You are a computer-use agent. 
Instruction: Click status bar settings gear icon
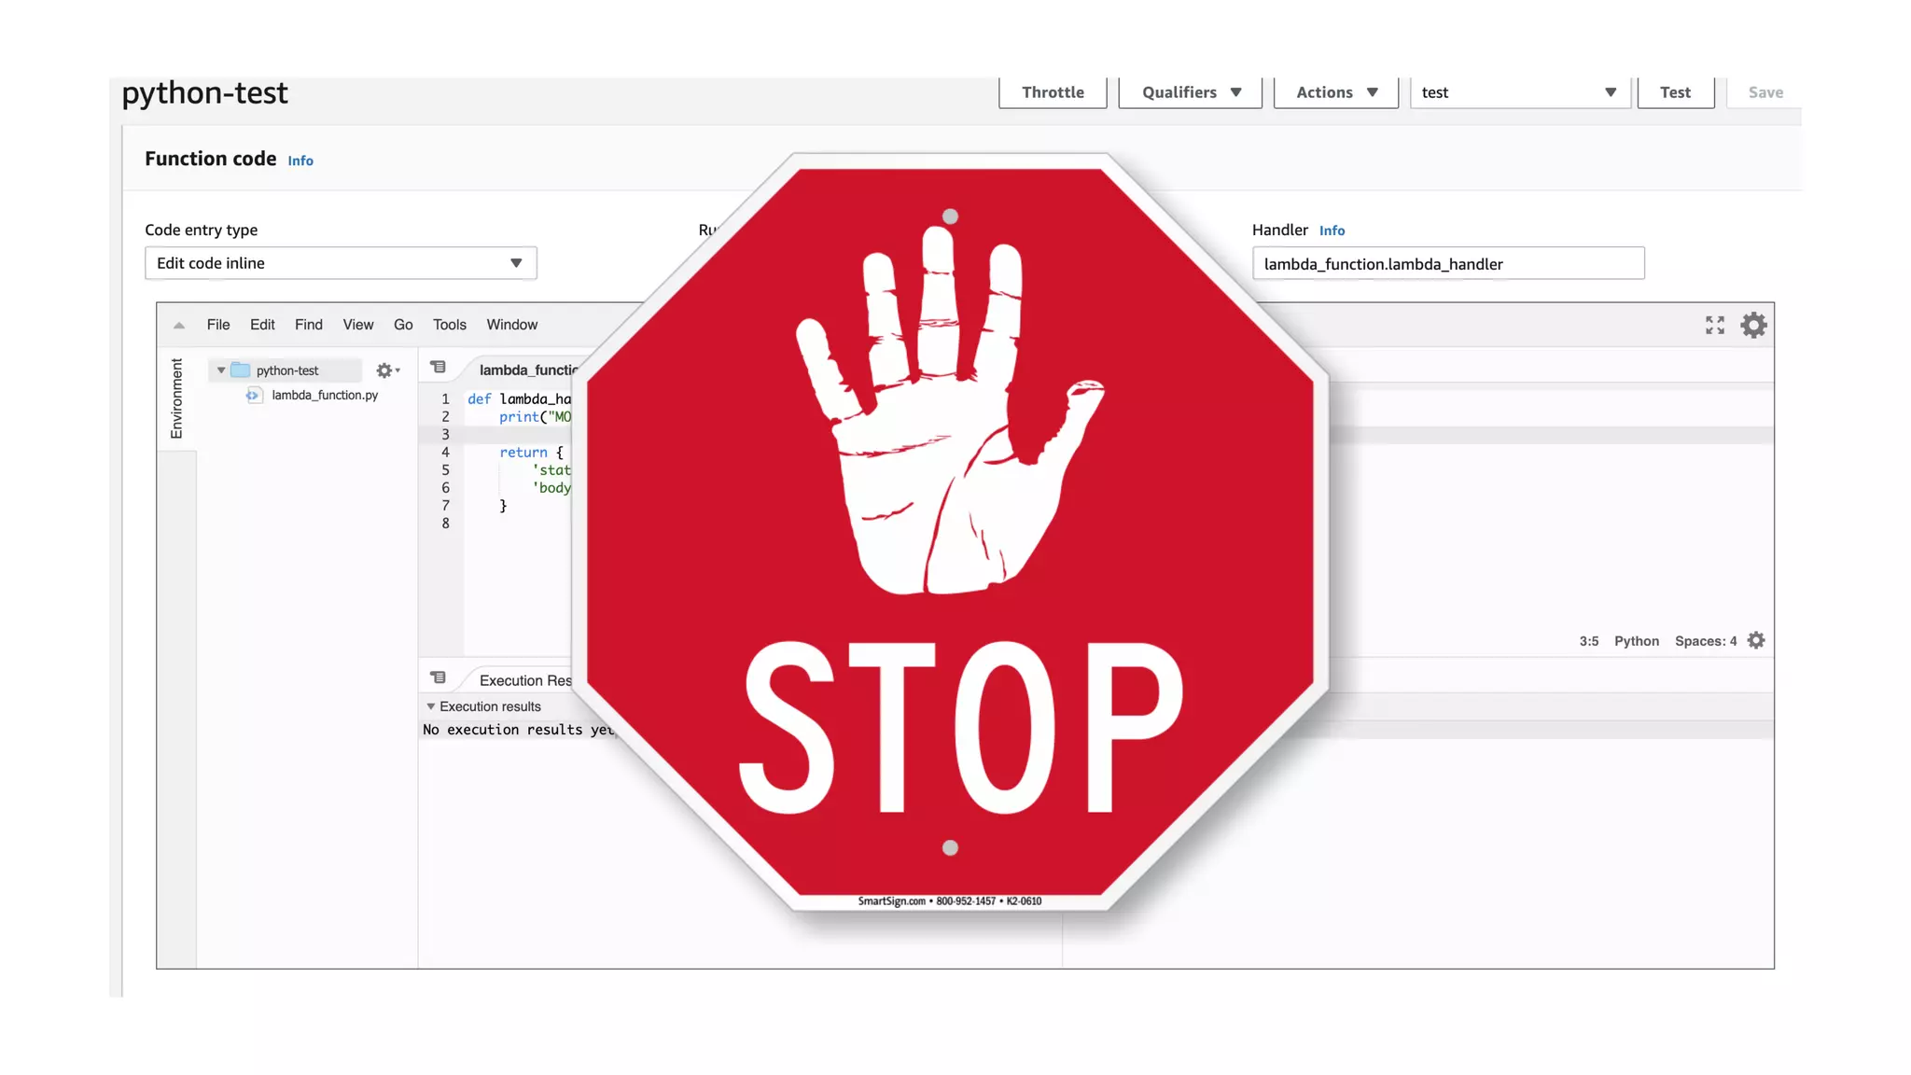point(1756,640)
